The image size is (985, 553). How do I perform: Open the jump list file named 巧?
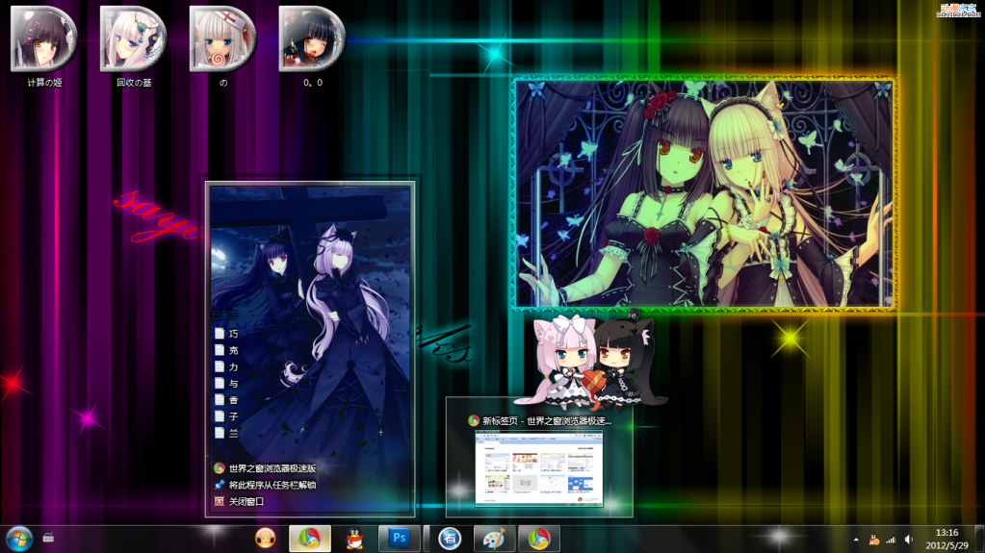tap(232, 334)
